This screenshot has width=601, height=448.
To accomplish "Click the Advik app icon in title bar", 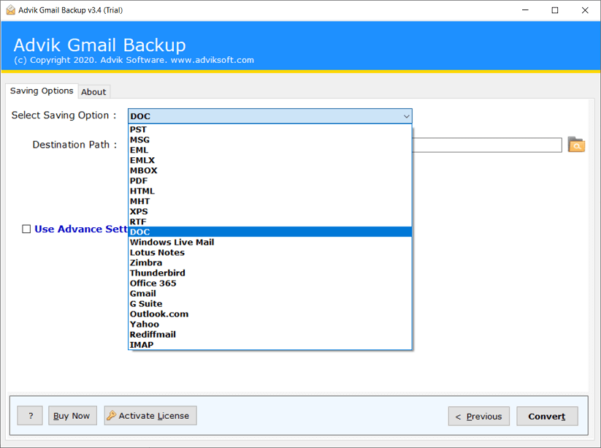I will (10, 10).
